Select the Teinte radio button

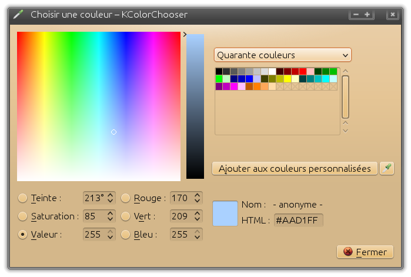coord(23,198)
